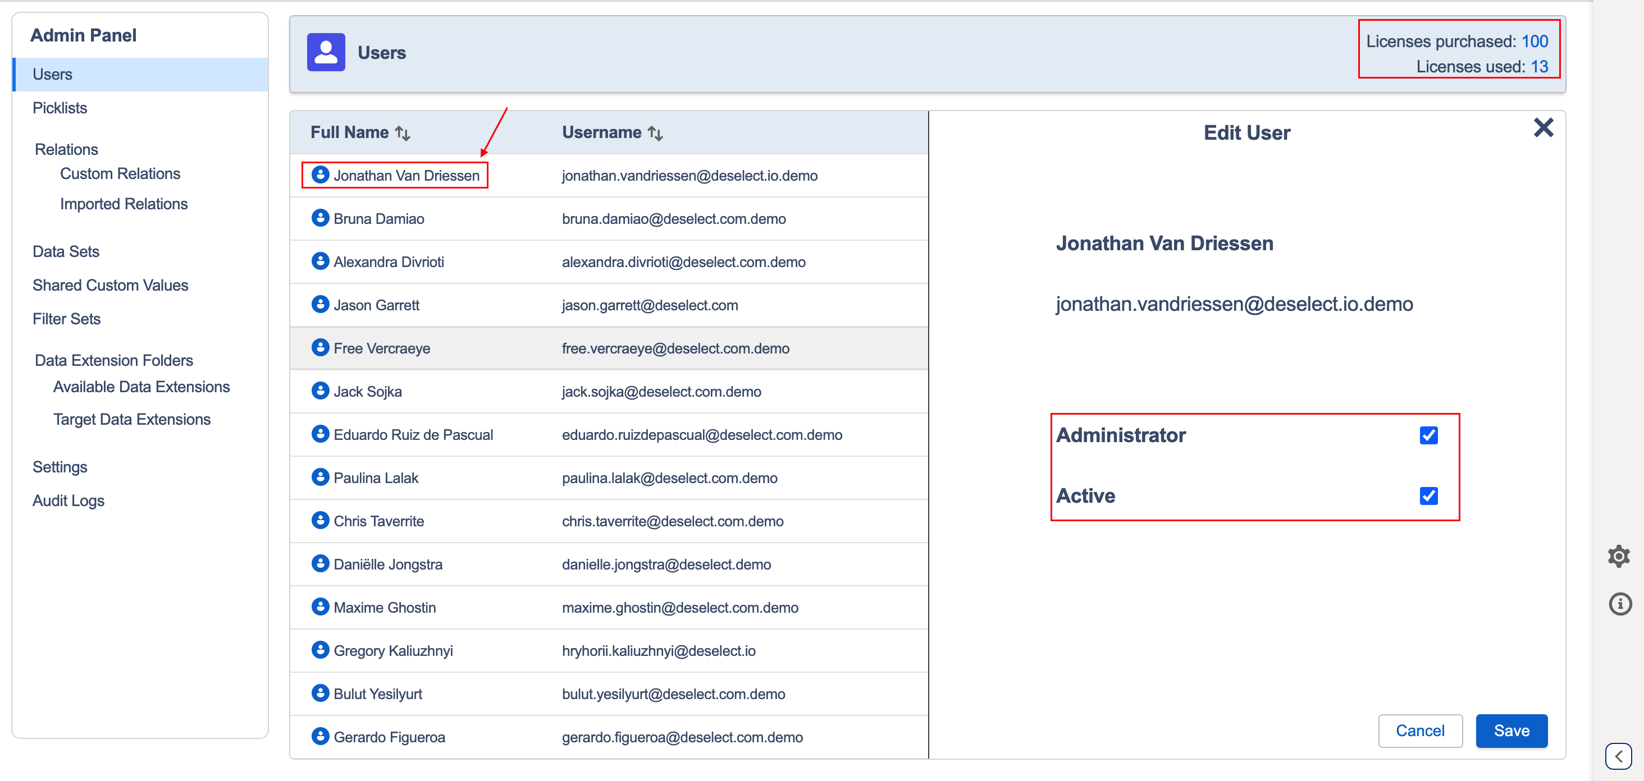Click the Licenses used value 13
Viewport: 1644px width, 781px height.
tap(1540, 67)
